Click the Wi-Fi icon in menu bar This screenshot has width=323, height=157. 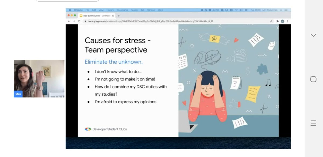click(x=236, y=10)
